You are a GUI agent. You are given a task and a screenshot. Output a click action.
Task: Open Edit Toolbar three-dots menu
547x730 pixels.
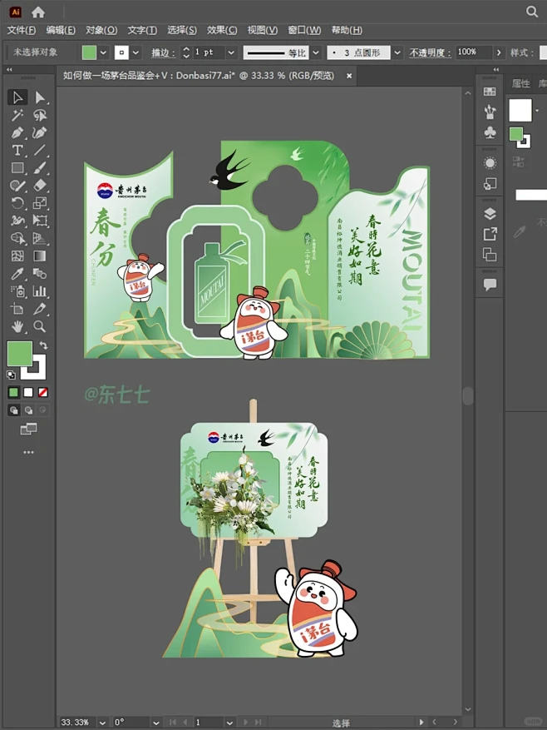[x=28, y=452]
